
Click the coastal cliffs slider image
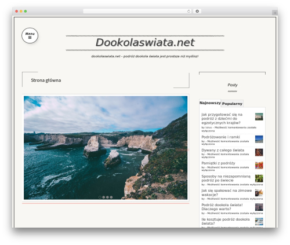106,148
